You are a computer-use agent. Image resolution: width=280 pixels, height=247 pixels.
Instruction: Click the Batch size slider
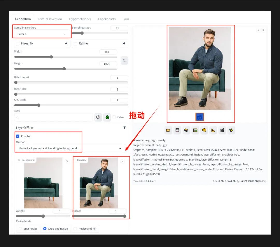(71, 94)
